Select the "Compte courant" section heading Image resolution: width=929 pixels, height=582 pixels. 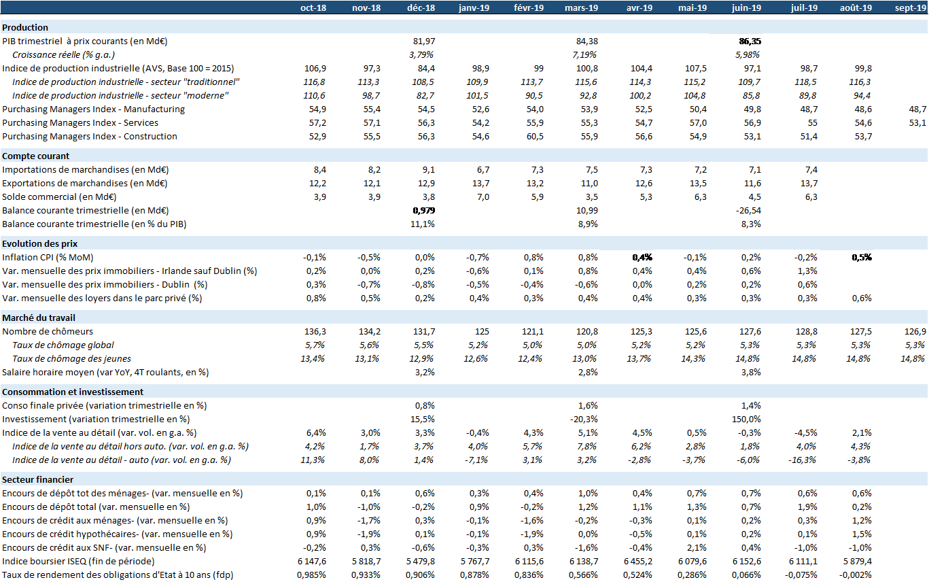tap(35, 156)
